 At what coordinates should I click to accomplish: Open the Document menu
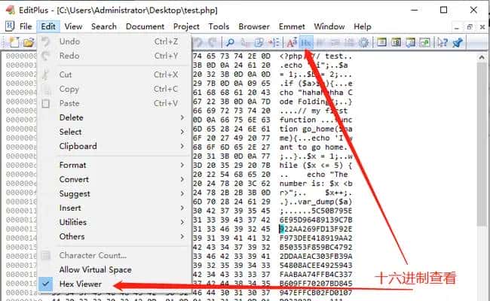(x=145, y=26)
